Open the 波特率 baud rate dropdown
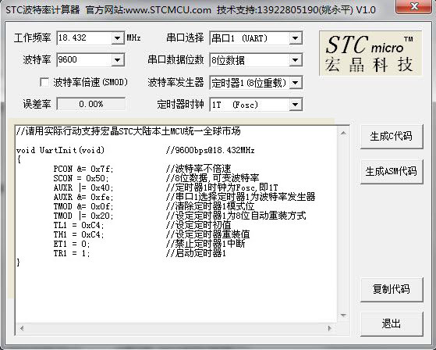The height and width of the screenshot is (350, 436). click(117, 60)
